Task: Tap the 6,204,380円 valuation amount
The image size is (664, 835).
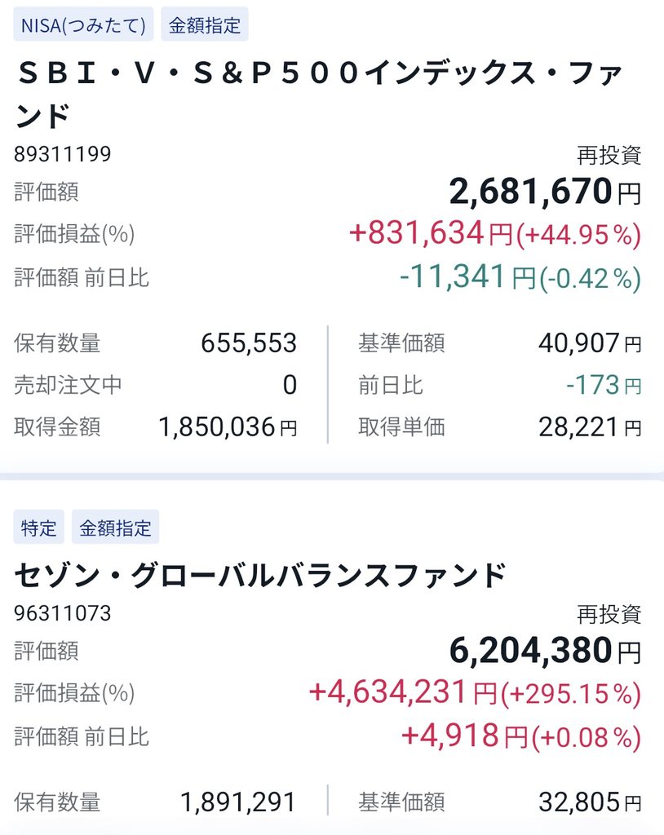Action: point(545,651)
